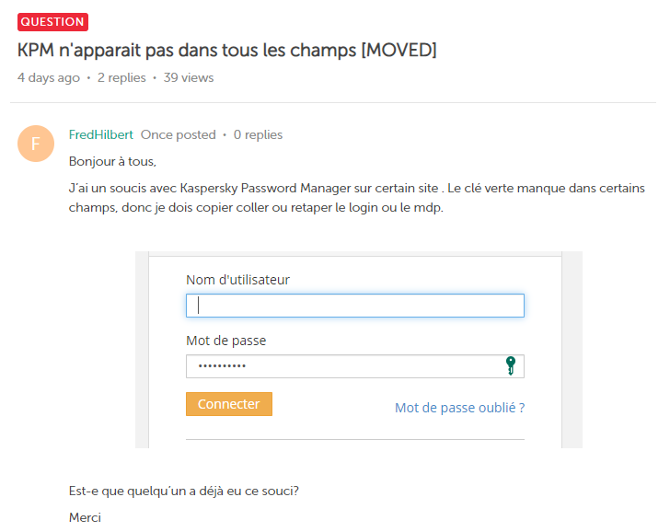Click FredHilbert's round avatar icon
Image resolution: width=670 pixels, height=532 pixels.
click(x=36, y=143)
